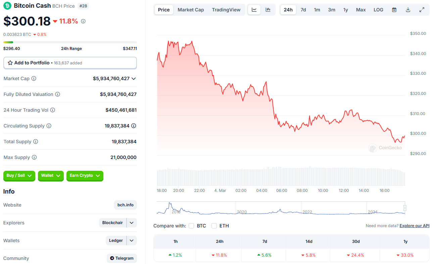Click the Total Supply info icon
Viewport: 437px width, 264px height.
tap(36, 142)
